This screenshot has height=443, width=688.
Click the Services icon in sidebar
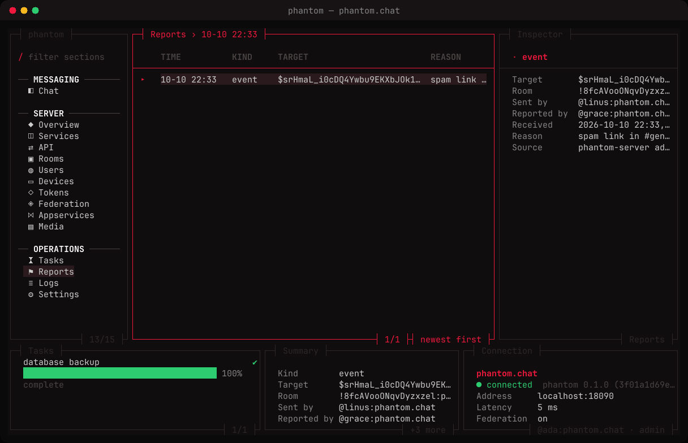(x=31, y=136)
